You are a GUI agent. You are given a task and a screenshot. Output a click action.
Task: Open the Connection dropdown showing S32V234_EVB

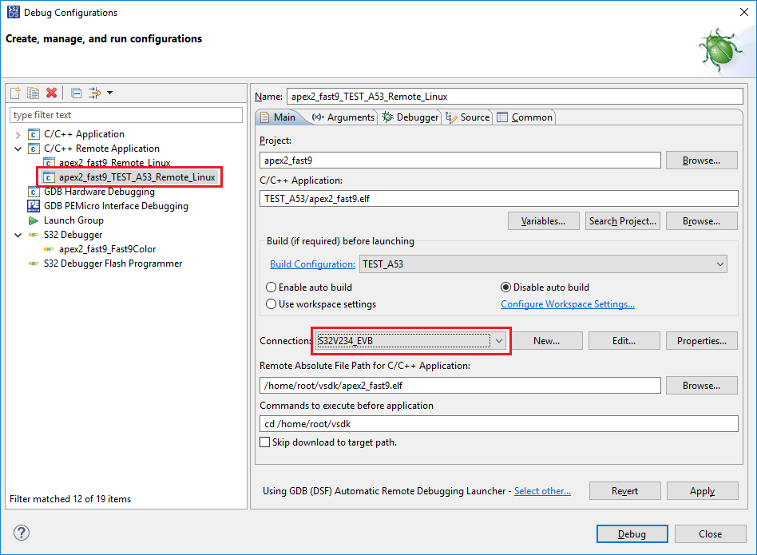499,341
